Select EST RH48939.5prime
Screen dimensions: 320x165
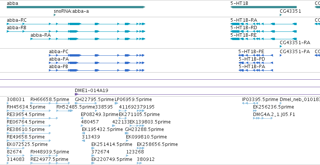(50, 152)
